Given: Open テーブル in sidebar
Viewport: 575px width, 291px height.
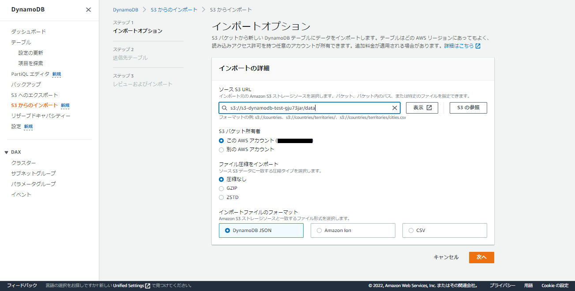Looking at the screenshot, I should coord(21,42).
